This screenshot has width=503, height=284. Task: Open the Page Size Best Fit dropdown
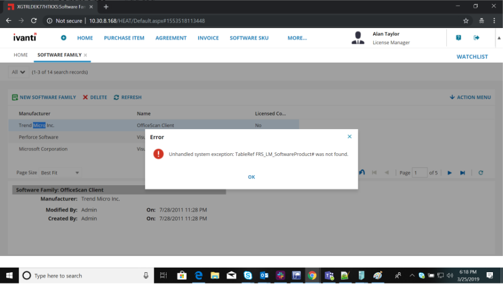60,173
